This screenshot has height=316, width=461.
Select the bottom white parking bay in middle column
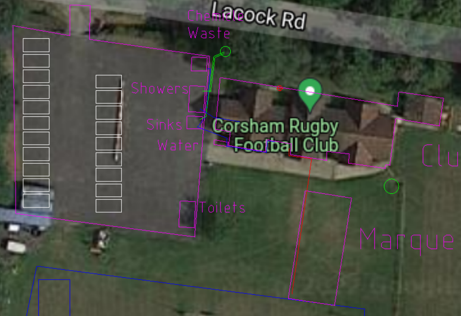pos(109,206)
